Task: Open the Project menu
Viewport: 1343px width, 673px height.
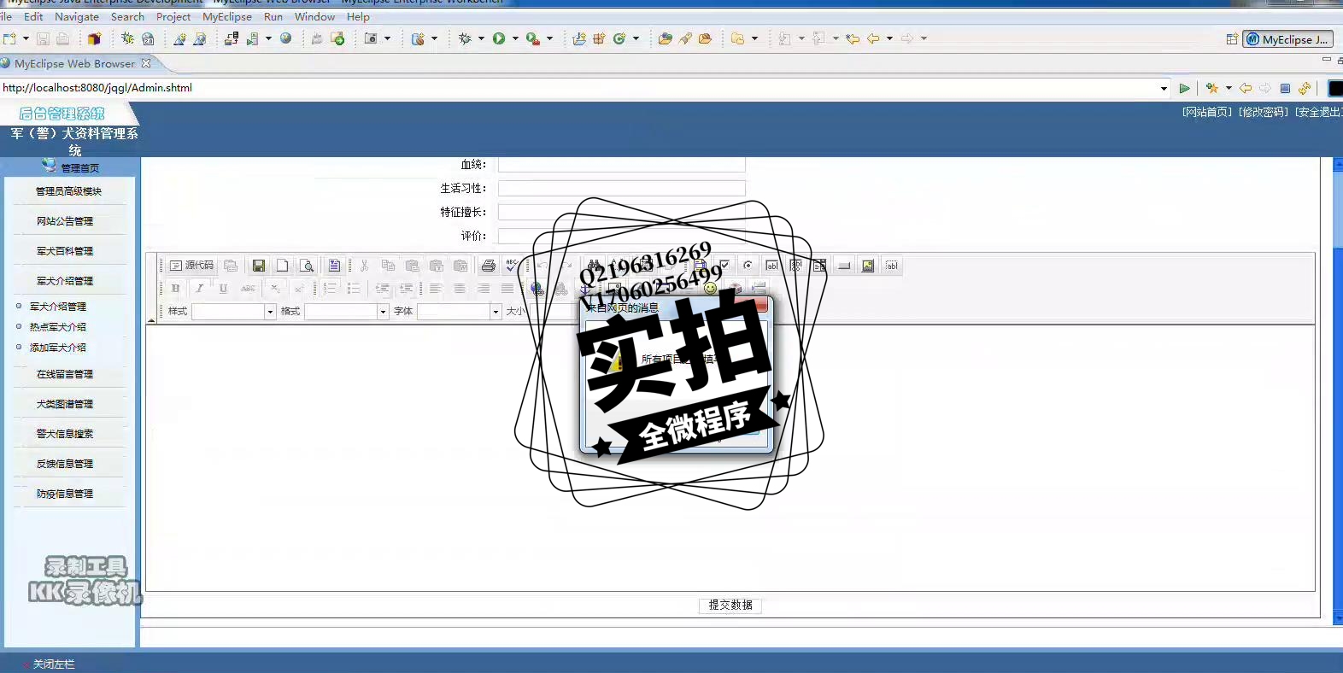Action: pos(173,16)
